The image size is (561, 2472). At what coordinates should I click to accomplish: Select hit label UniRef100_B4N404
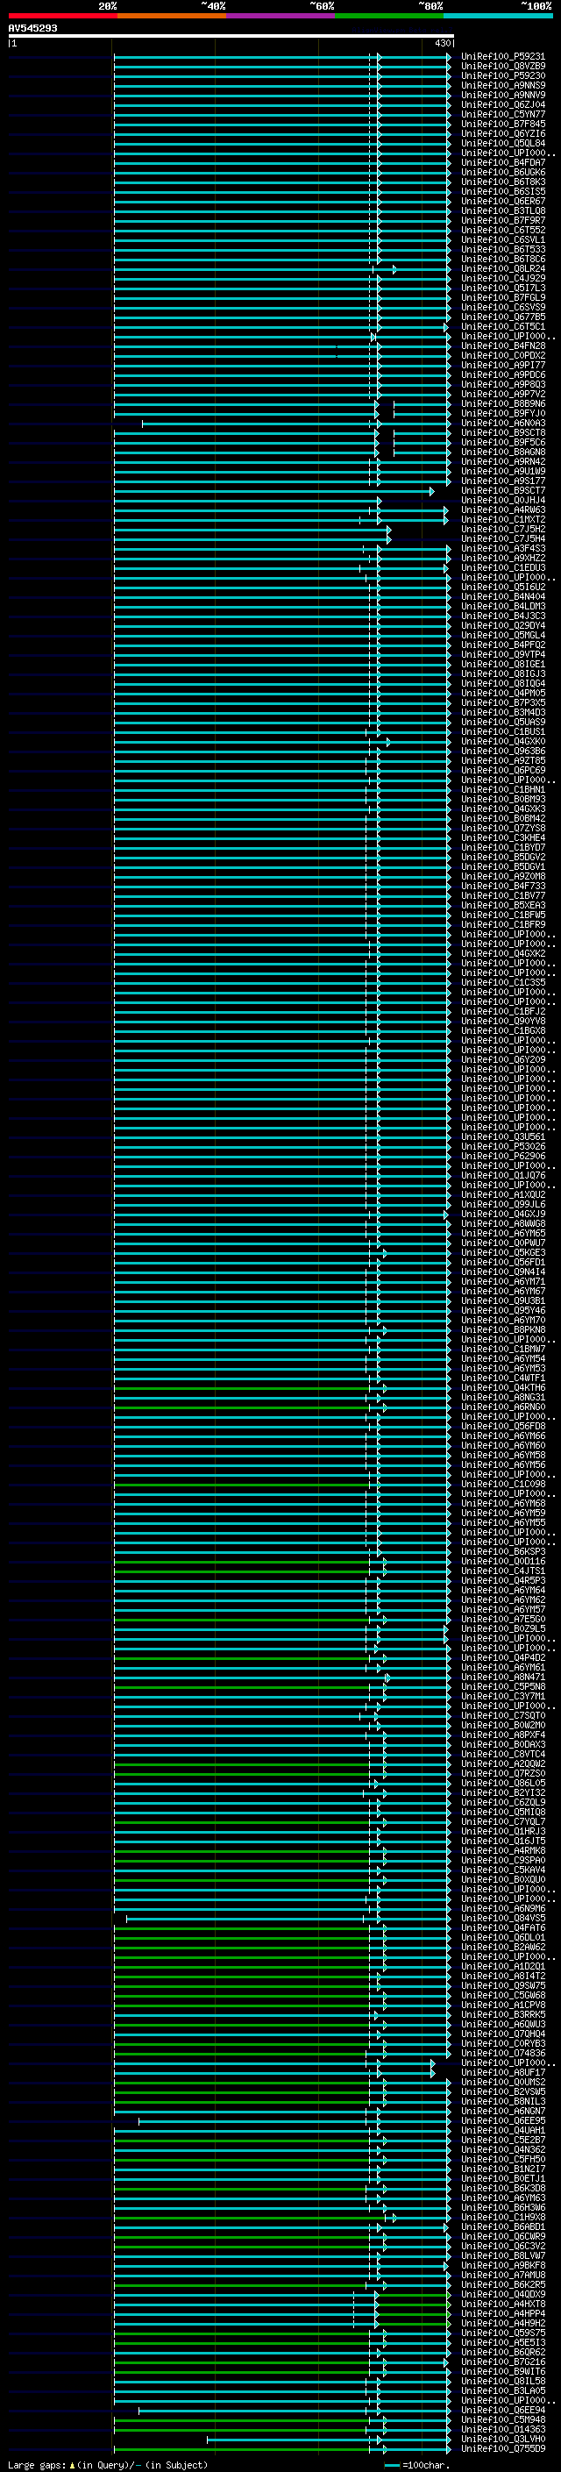(x=503, y=597)
